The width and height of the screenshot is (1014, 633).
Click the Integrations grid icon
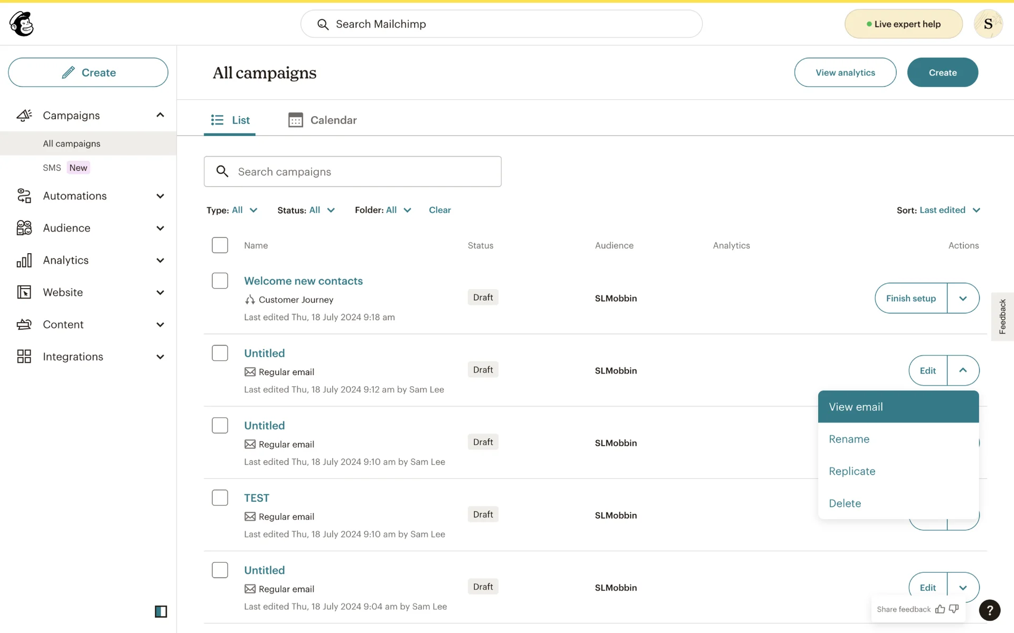[x=24, y=357]
